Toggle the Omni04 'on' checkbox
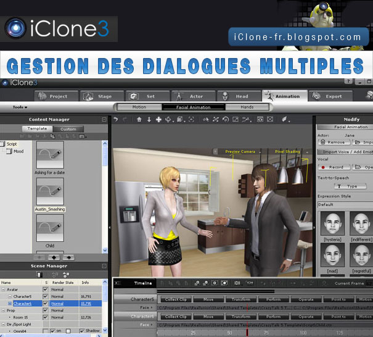The height and width of the screenshot is (337, 373). pos(52,331)
